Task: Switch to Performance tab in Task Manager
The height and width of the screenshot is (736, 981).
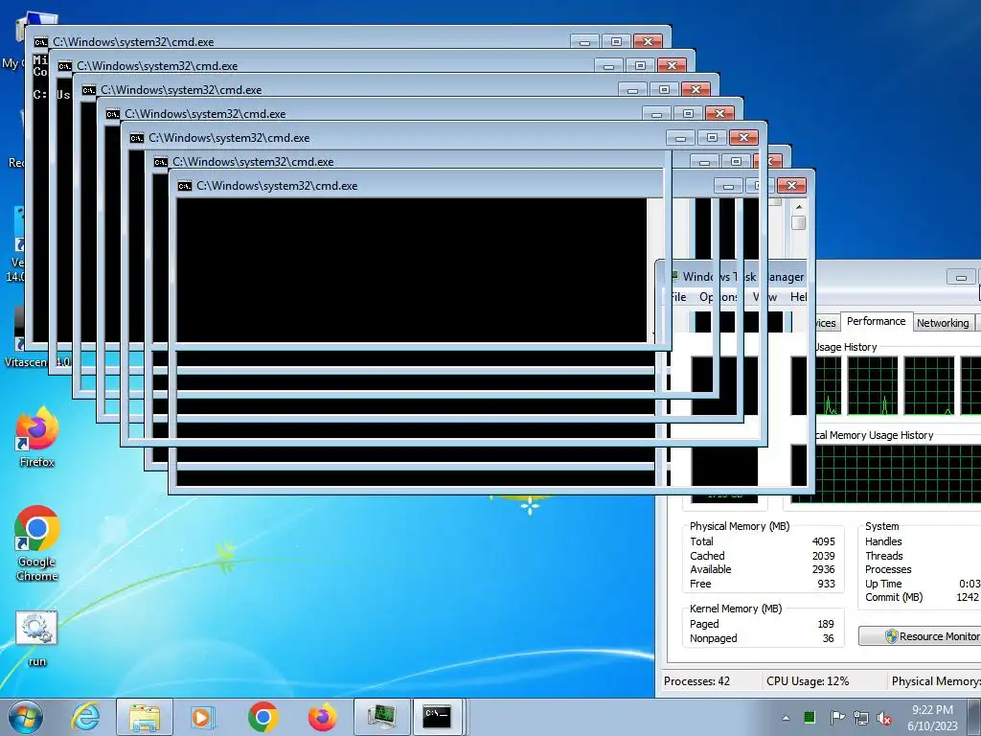Action: 876,321
